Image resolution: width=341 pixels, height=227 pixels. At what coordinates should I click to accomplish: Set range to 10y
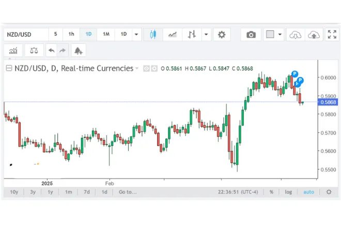tap(14, 192)
